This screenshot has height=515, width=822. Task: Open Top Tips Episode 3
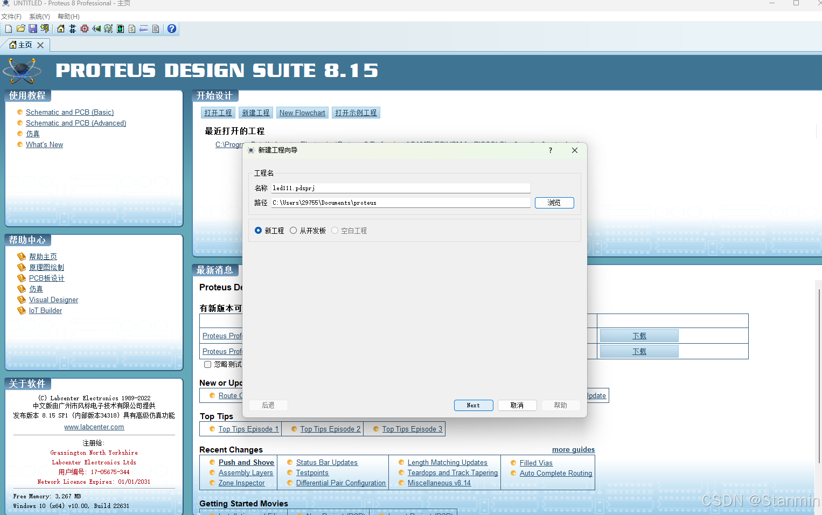pos(412,429)
